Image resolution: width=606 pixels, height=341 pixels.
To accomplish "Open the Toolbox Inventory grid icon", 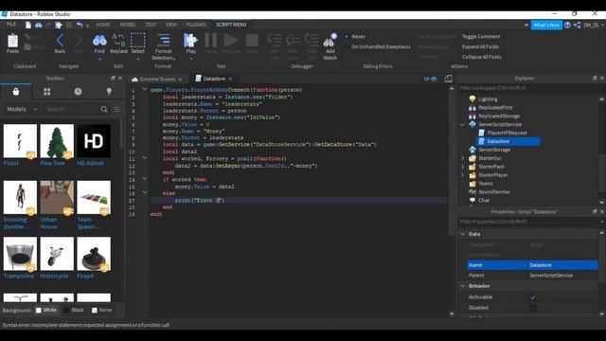I will click(46, 92).
